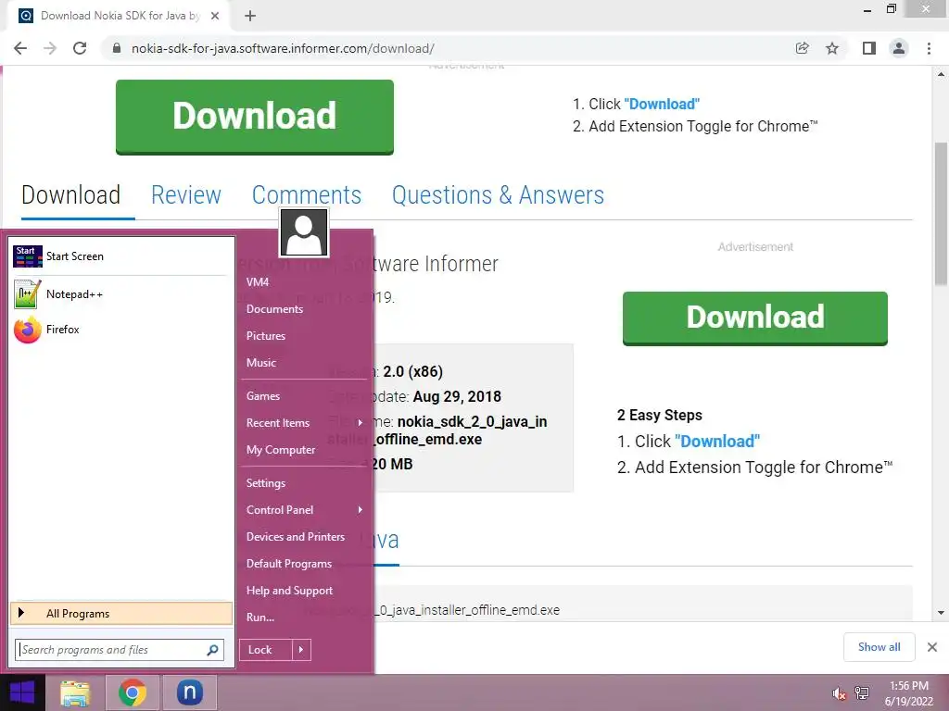Click the "Download" link in top steps
The image size is (949, 711).
point(662,104)
